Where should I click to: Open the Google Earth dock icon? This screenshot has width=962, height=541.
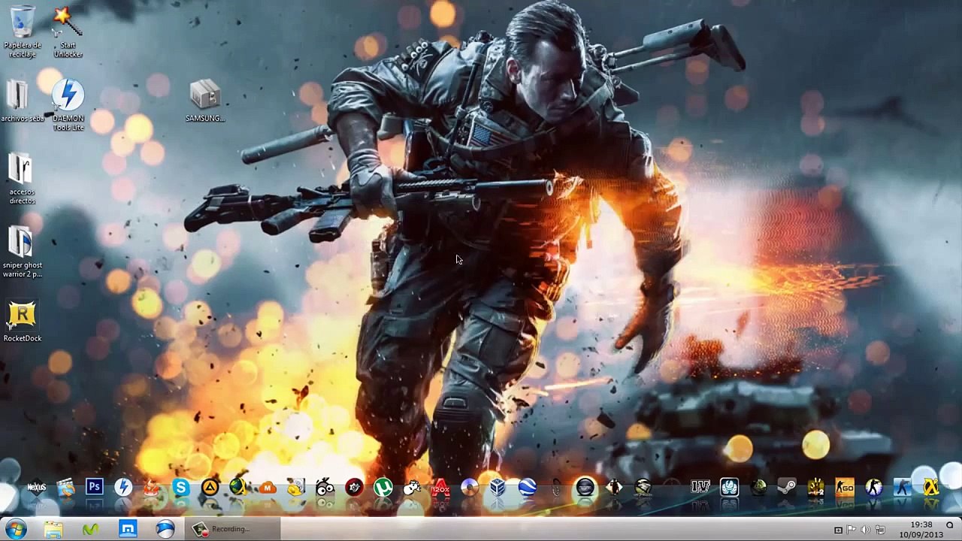pyautogui.click(x=527, y=488)
